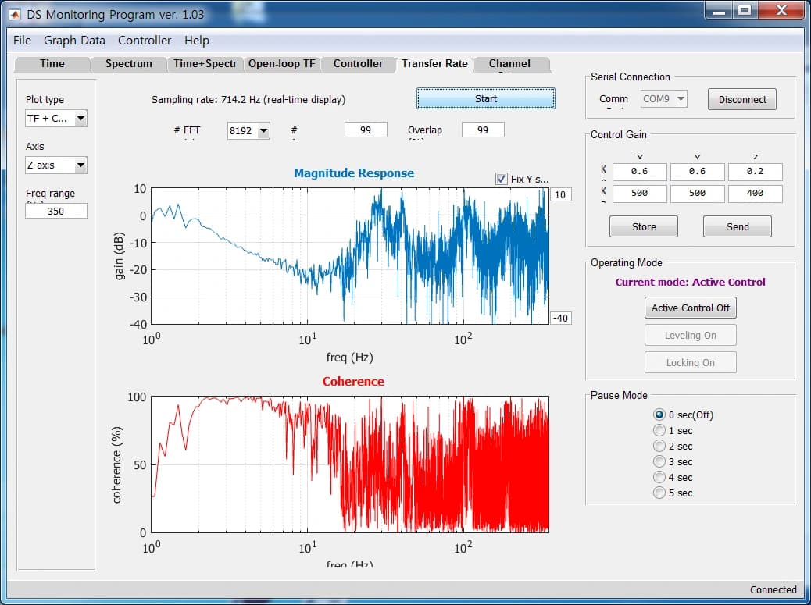Image resolution: width=811 pixels, height=605 pixels.
Task: Click the 'Sampling rate: 714.2 Hz' text
Action: 248,100
